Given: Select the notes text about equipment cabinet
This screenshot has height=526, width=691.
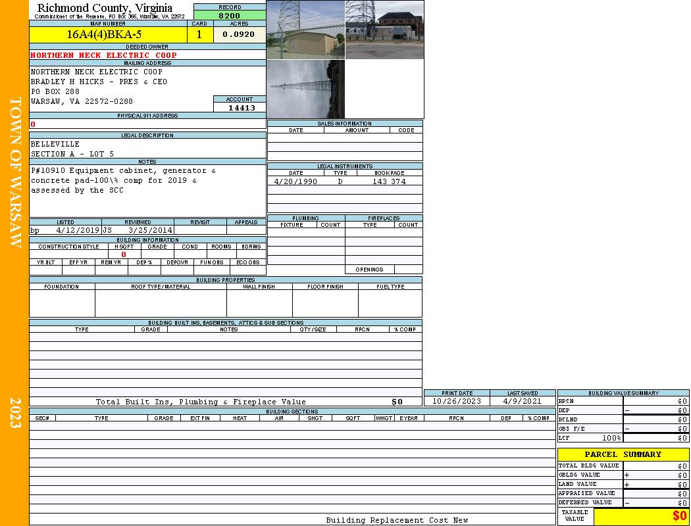Looking at the screenshot, I should (x=123, y=180).
